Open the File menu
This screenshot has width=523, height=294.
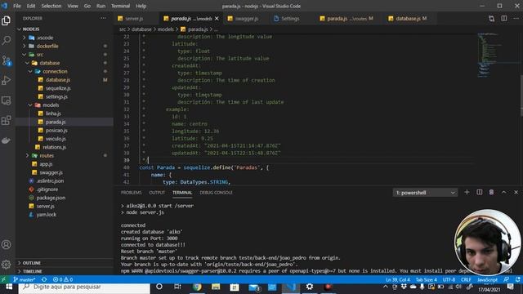(17, 6)
